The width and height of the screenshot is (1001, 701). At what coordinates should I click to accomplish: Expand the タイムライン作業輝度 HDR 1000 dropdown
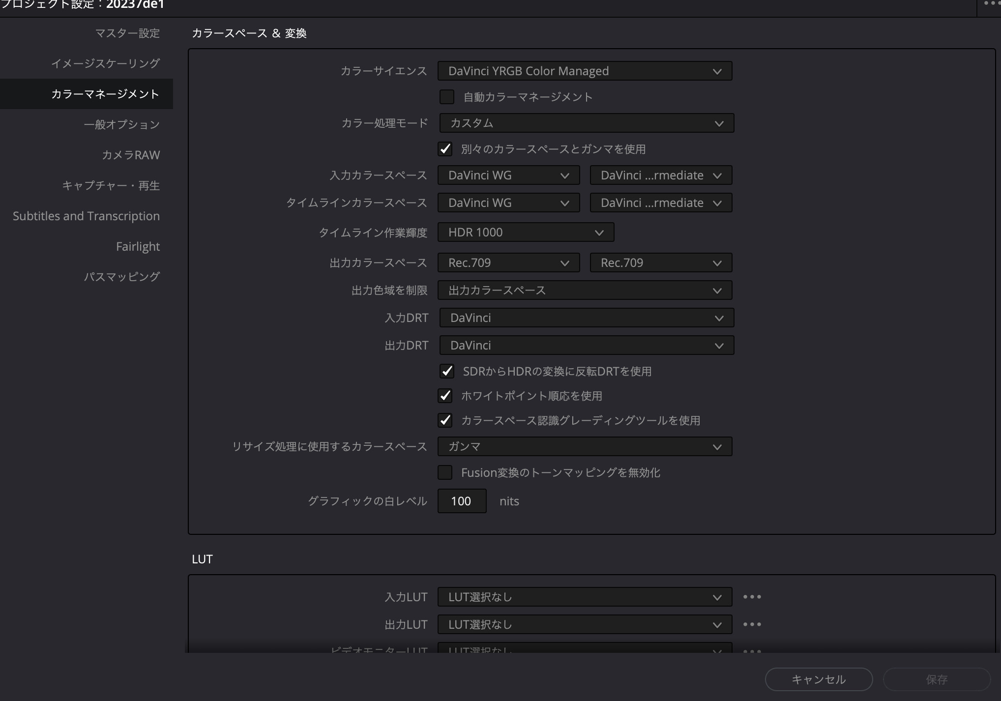pos(526,232)
